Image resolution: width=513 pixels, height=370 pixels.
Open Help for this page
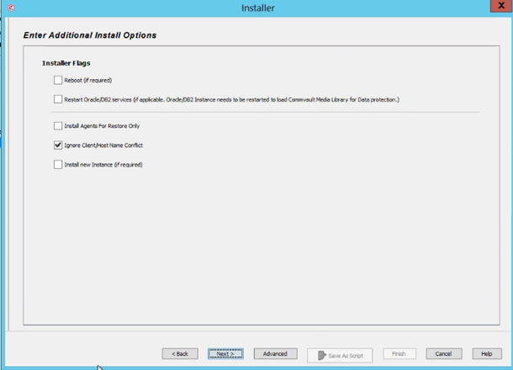click(x=486, y=354)
